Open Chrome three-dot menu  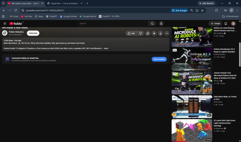(237, 10)
